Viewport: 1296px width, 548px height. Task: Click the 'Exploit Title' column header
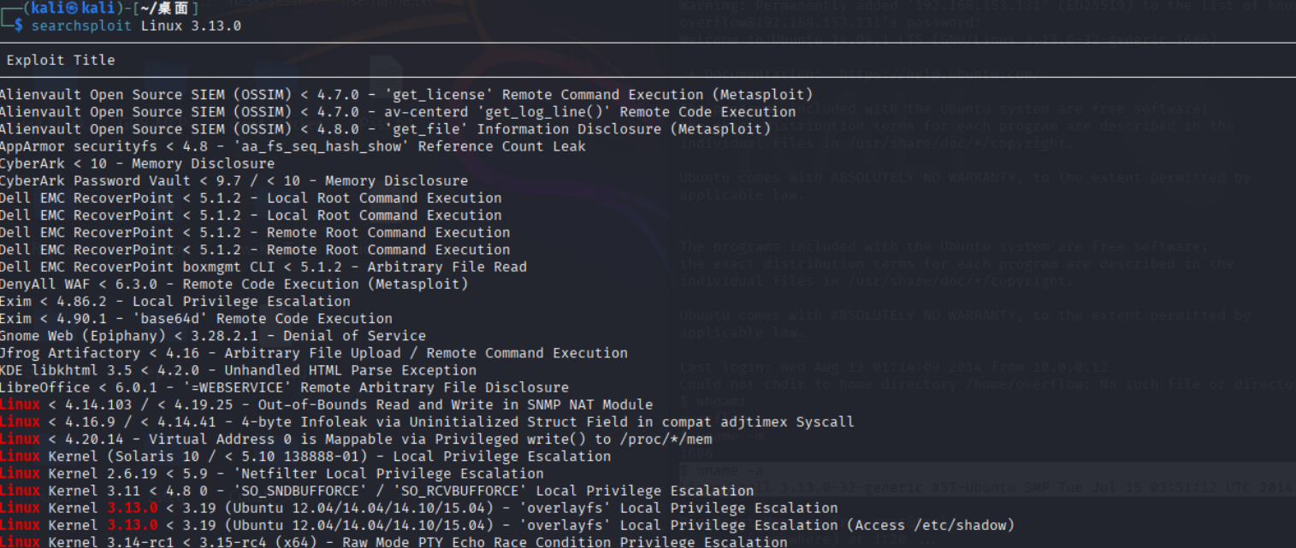pos(60,60)
